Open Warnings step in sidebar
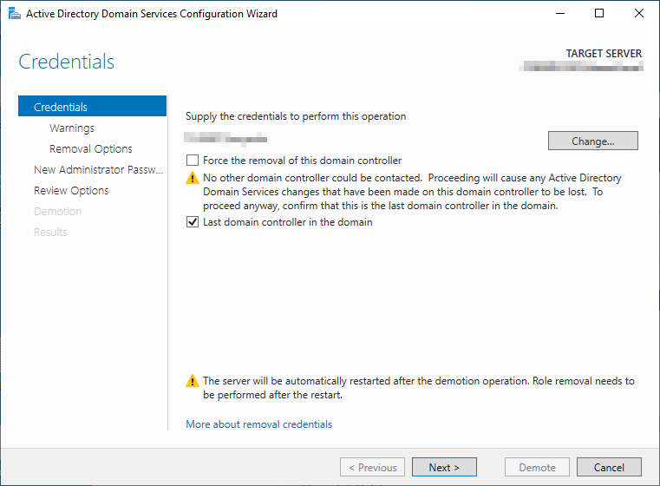 click(72, 128)
